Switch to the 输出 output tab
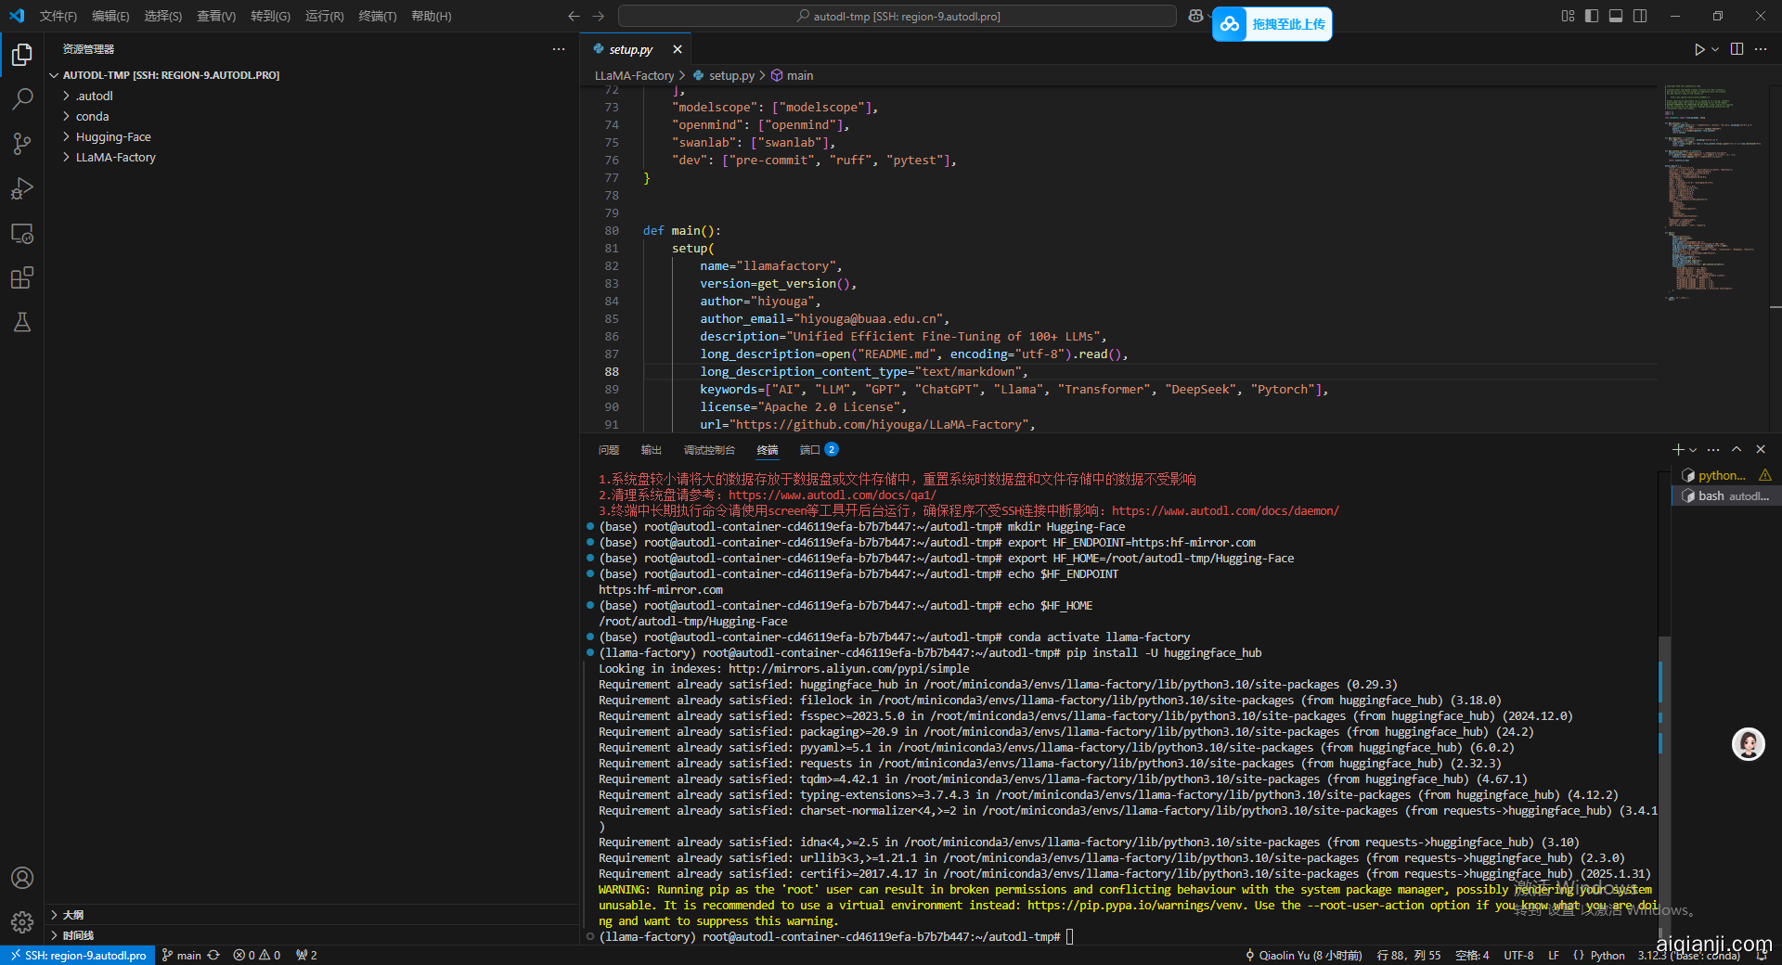Viewport: 1782px width, 965px height. 651,450
